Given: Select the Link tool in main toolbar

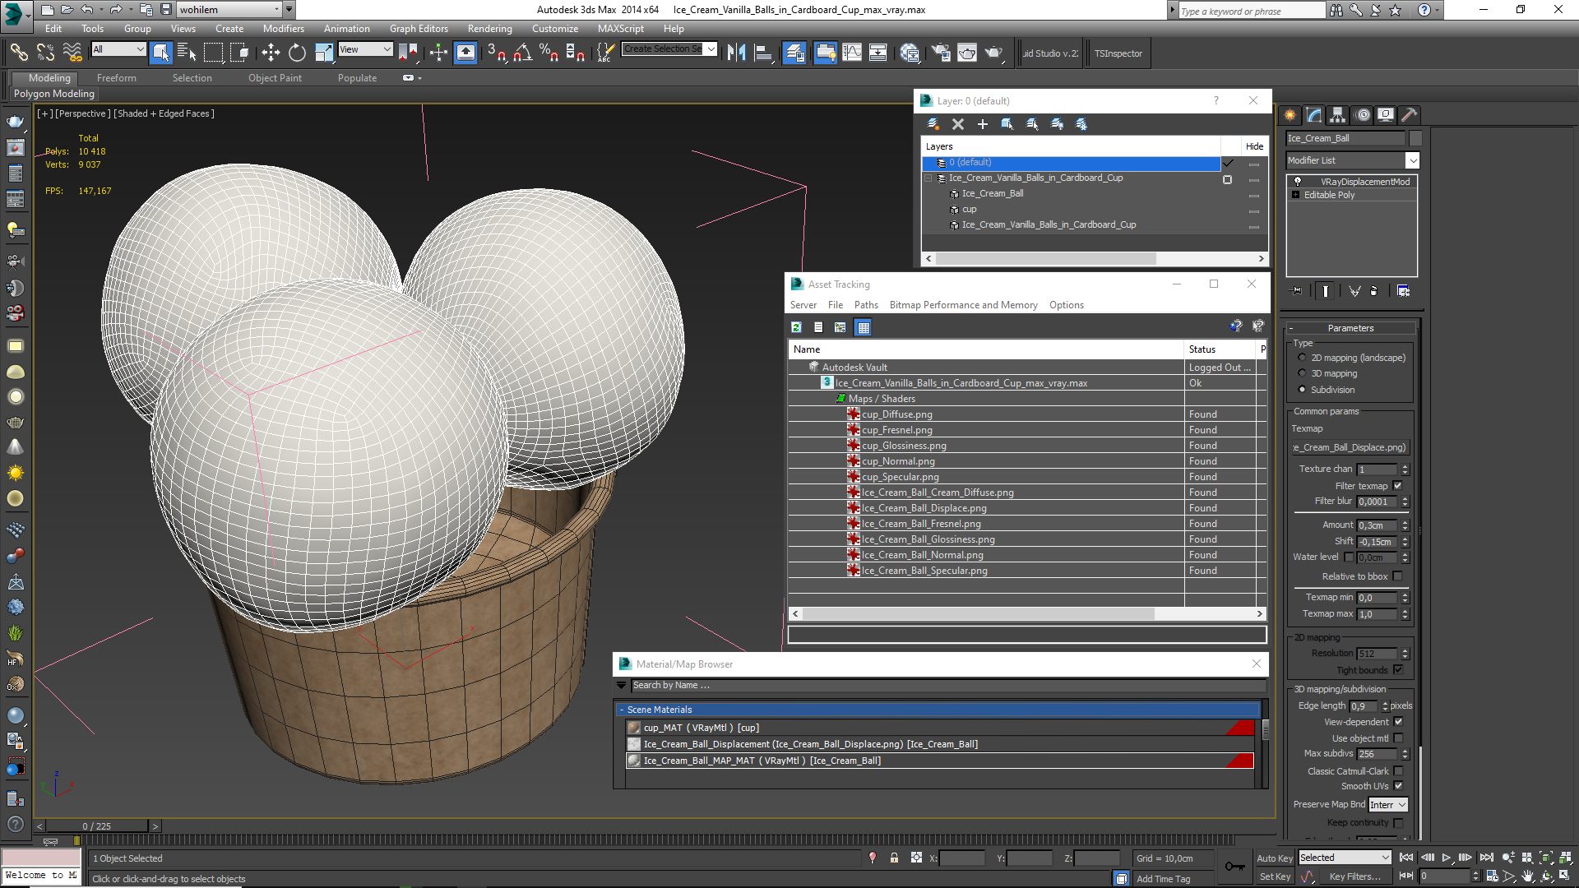Looking at the screenshot, I should 18,53.
